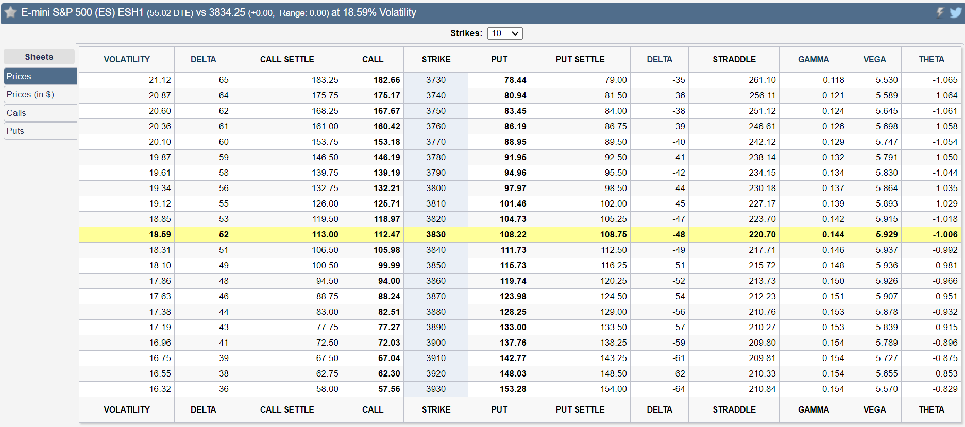Image resolution: width=965 pixels, height=427 pixels.
Task: Click strike 3800 cell
Action: pyautogui.click(x=436, y=188)
